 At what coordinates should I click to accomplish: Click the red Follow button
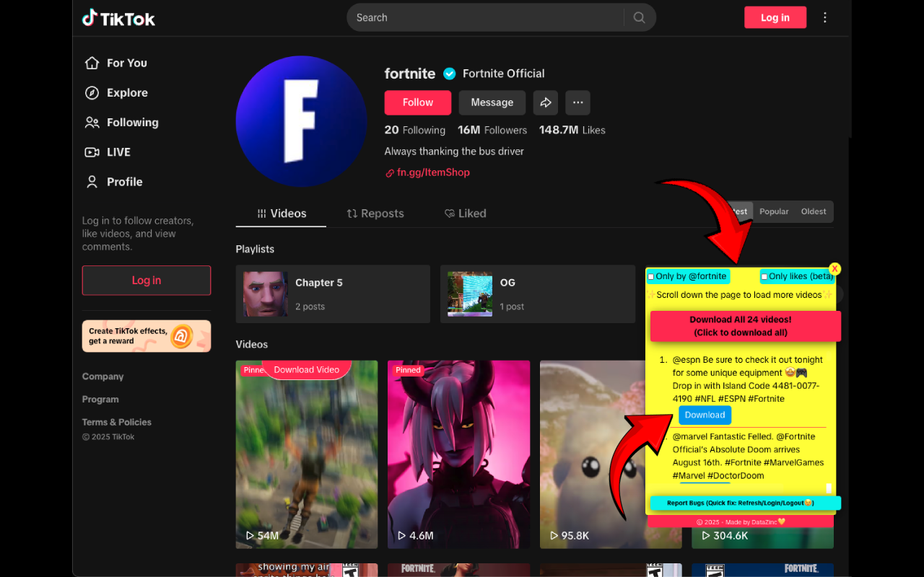click(418, 102)
